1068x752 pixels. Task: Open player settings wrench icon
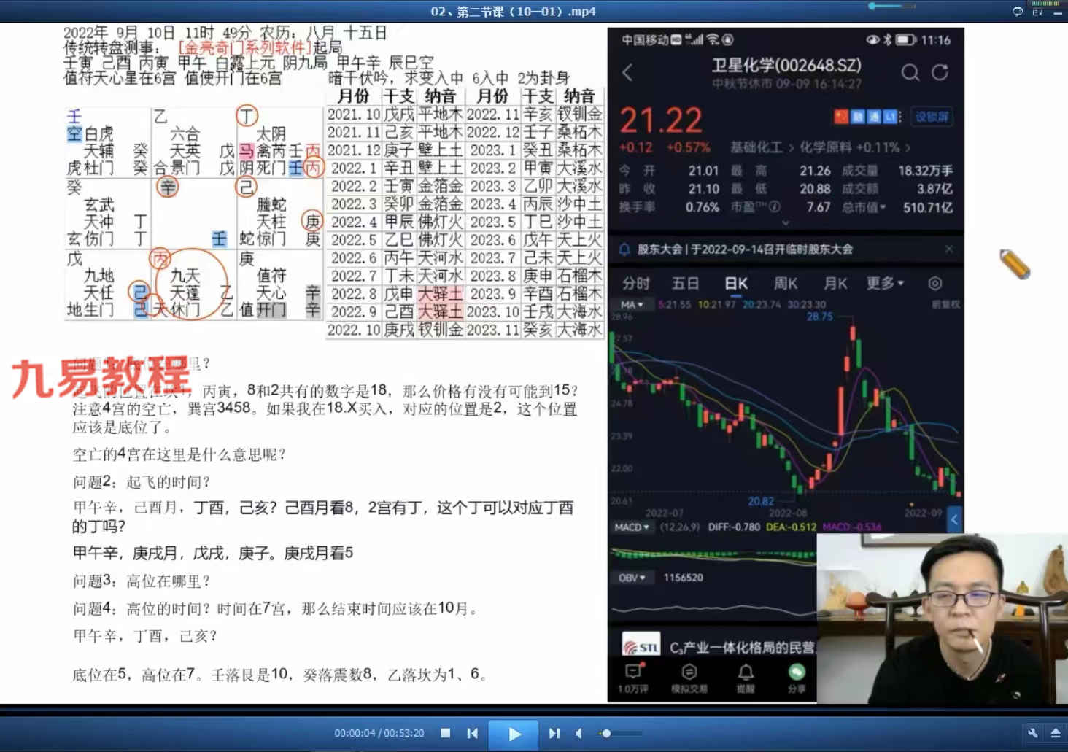[1033, 733]
